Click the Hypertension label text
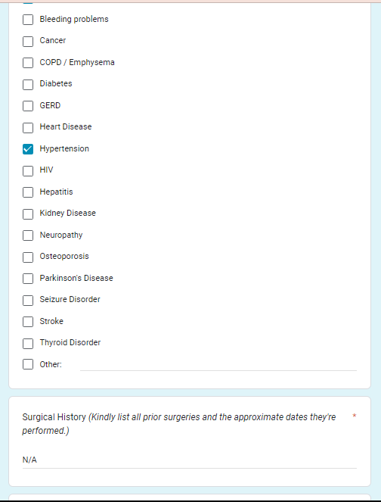 (64, 149)
